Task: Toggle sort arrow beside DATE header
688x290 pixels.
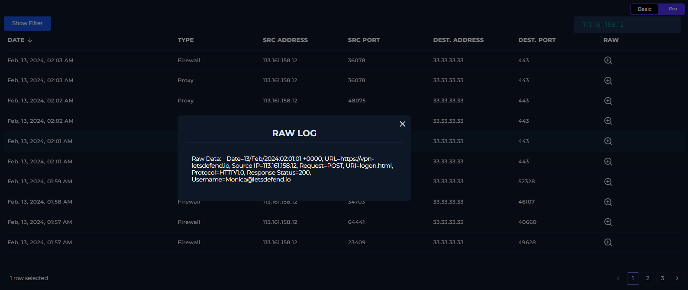Action: [30, 40]
